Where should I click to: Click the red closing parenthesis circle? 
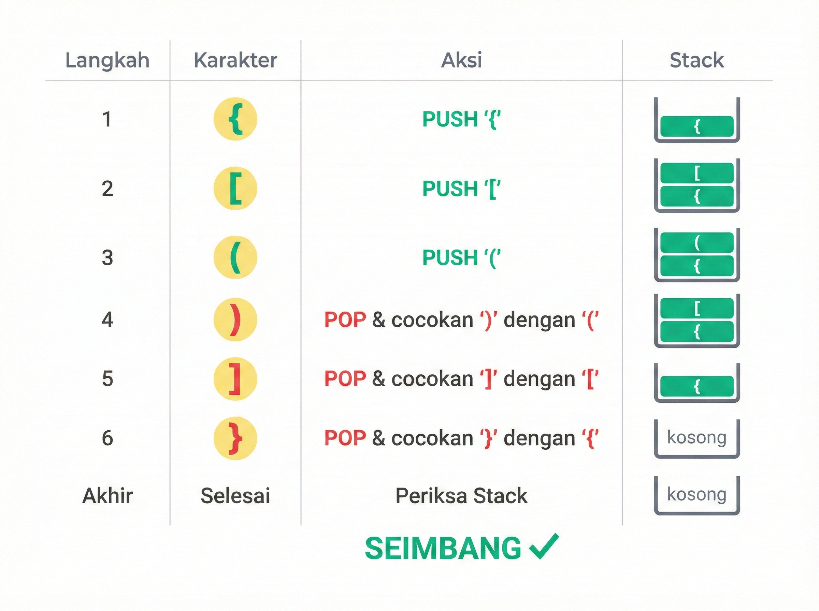click(x=235, y=319)
